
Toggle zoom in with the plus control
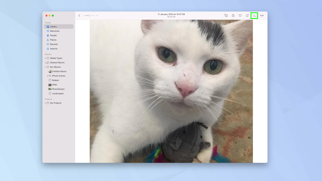97,15
